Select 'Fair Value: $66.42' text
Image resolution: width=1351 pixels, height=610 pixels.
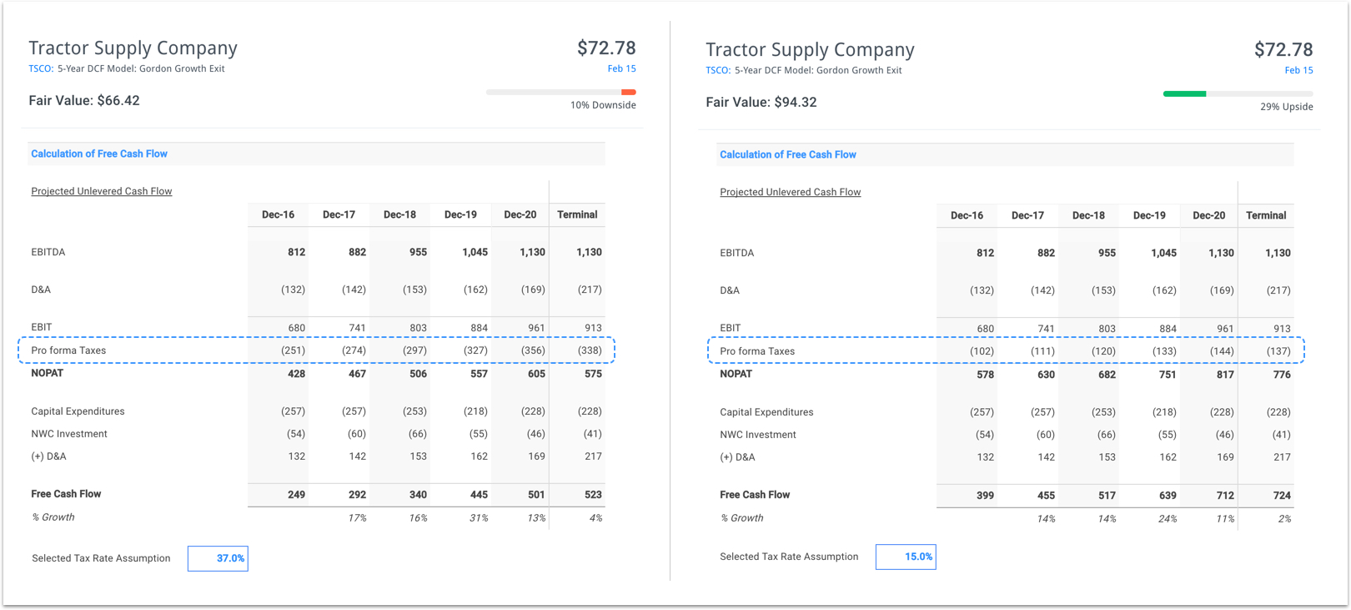(x=84, y=100)
